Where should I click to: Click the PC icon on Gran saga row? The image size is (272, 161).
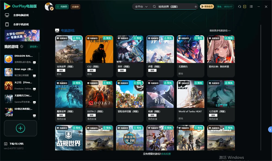point(34,76)
